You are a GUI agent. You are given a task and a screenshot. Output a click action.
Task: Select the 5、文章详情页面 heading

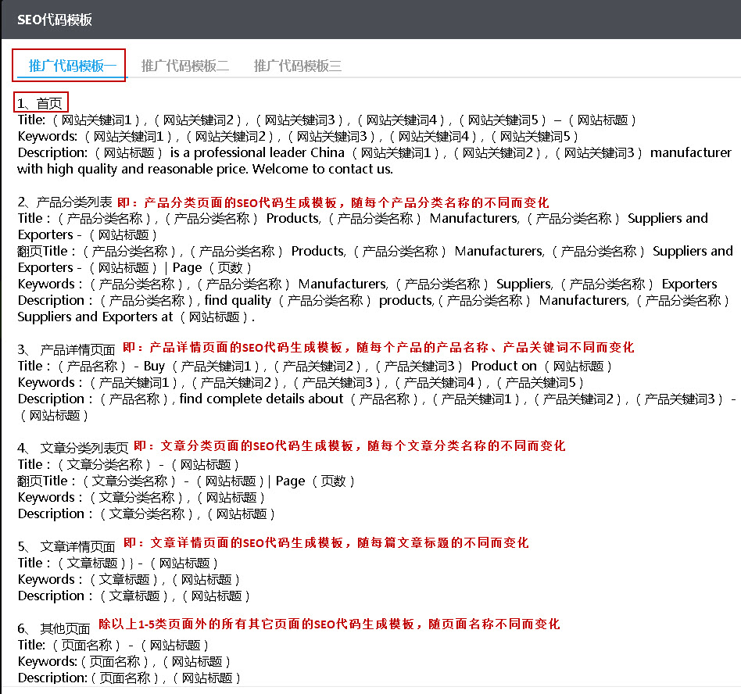[x=67, y=546]
